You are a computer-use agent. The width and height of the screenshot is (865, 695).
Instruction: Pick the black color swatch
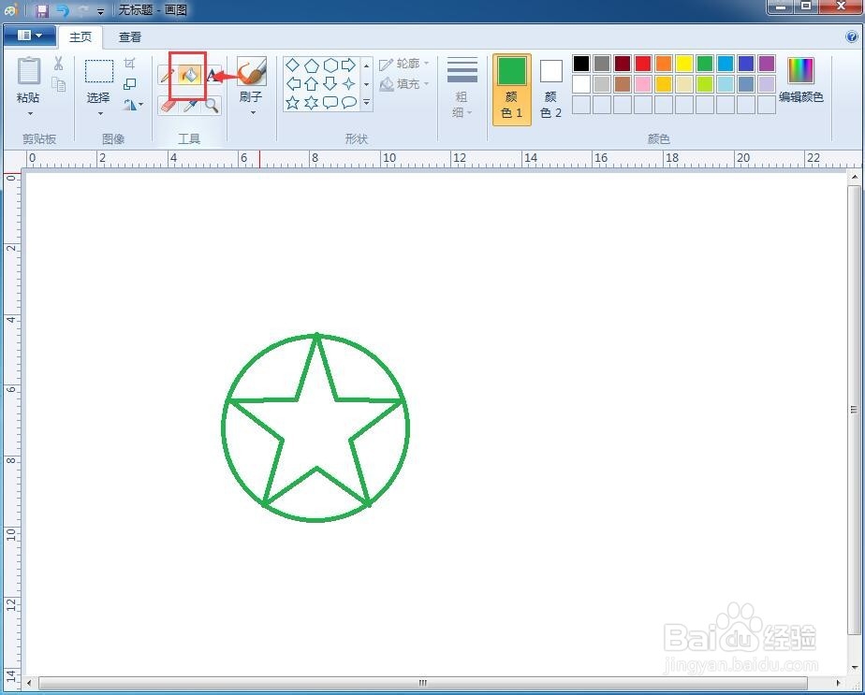click(581, 64)
